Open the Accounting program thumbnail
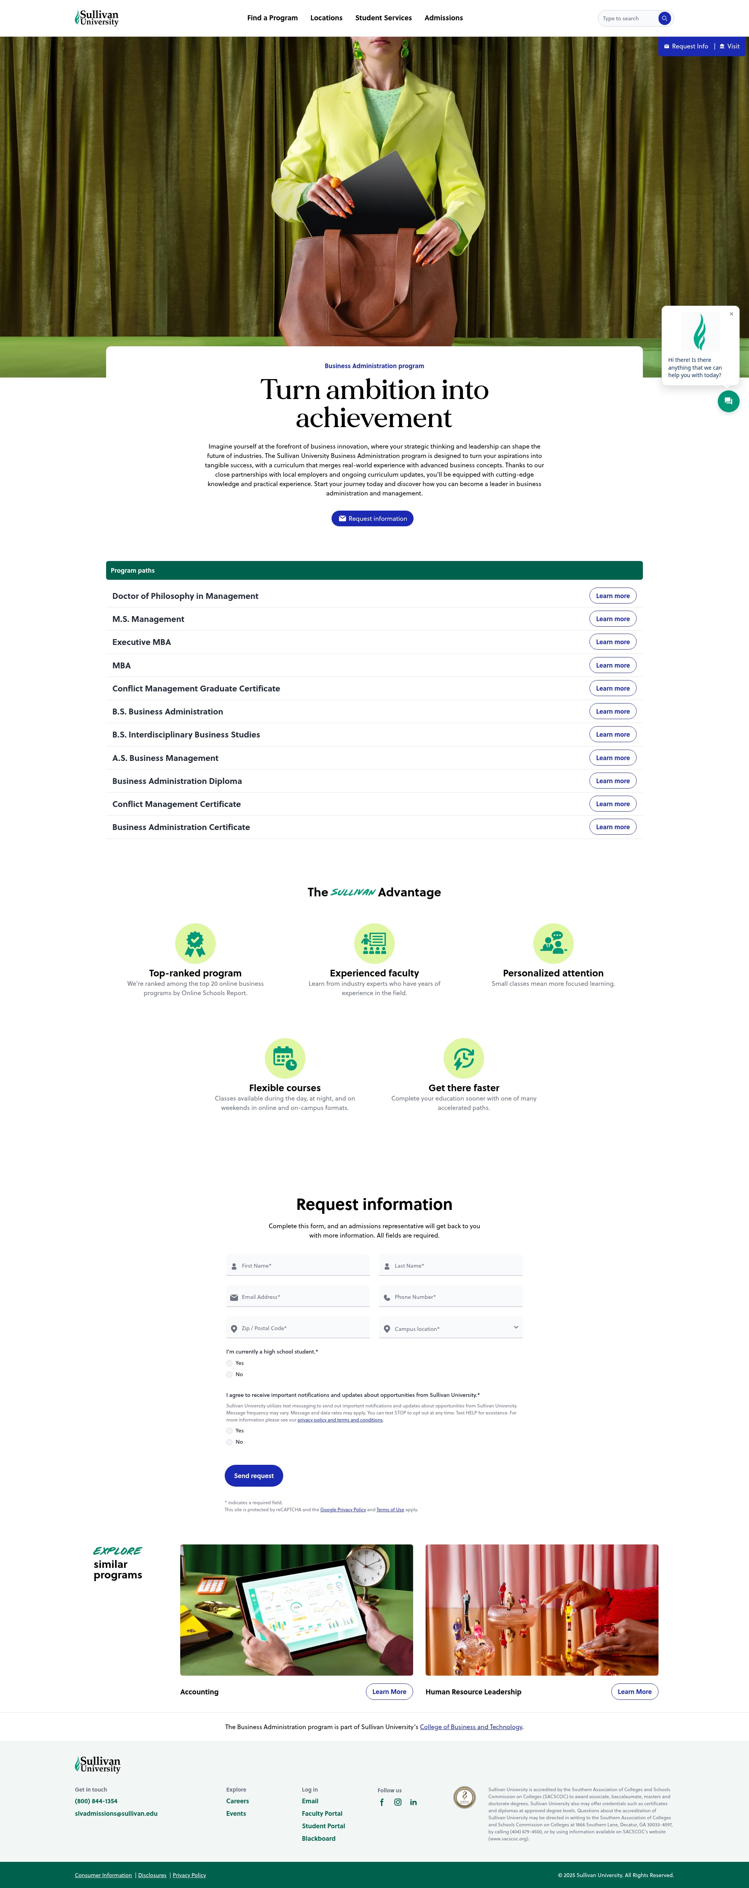This screenshot has width=749, height=1888. (296, 1610)
